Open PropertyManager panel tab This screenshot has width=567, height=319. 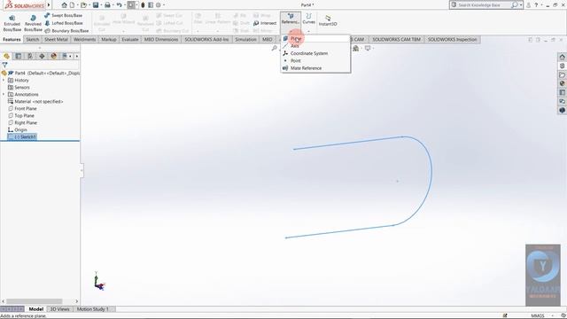(18, 56)
